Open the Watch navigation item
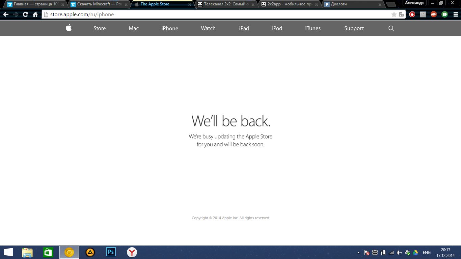Image resolution: width=461 pixels, height=259 pixels. (x=208, y=28)
